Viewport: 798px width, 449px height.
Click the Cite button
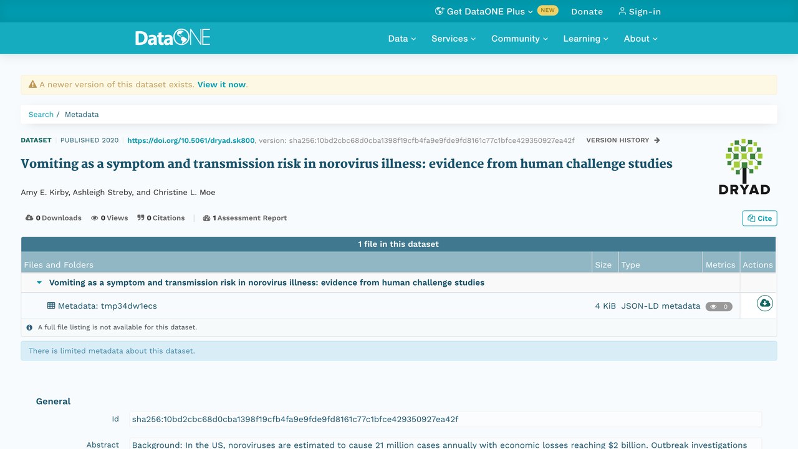click(759, 218)
